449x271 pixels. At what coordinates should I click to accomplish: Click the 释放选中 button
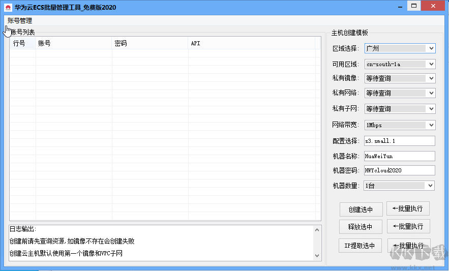point(361,227)
